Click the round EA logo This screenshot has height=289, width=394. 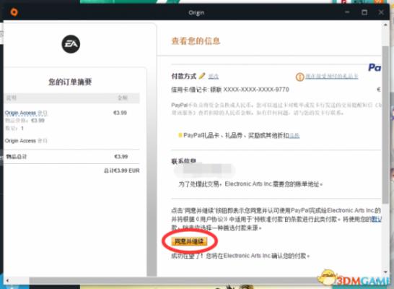tap(71, 44)
